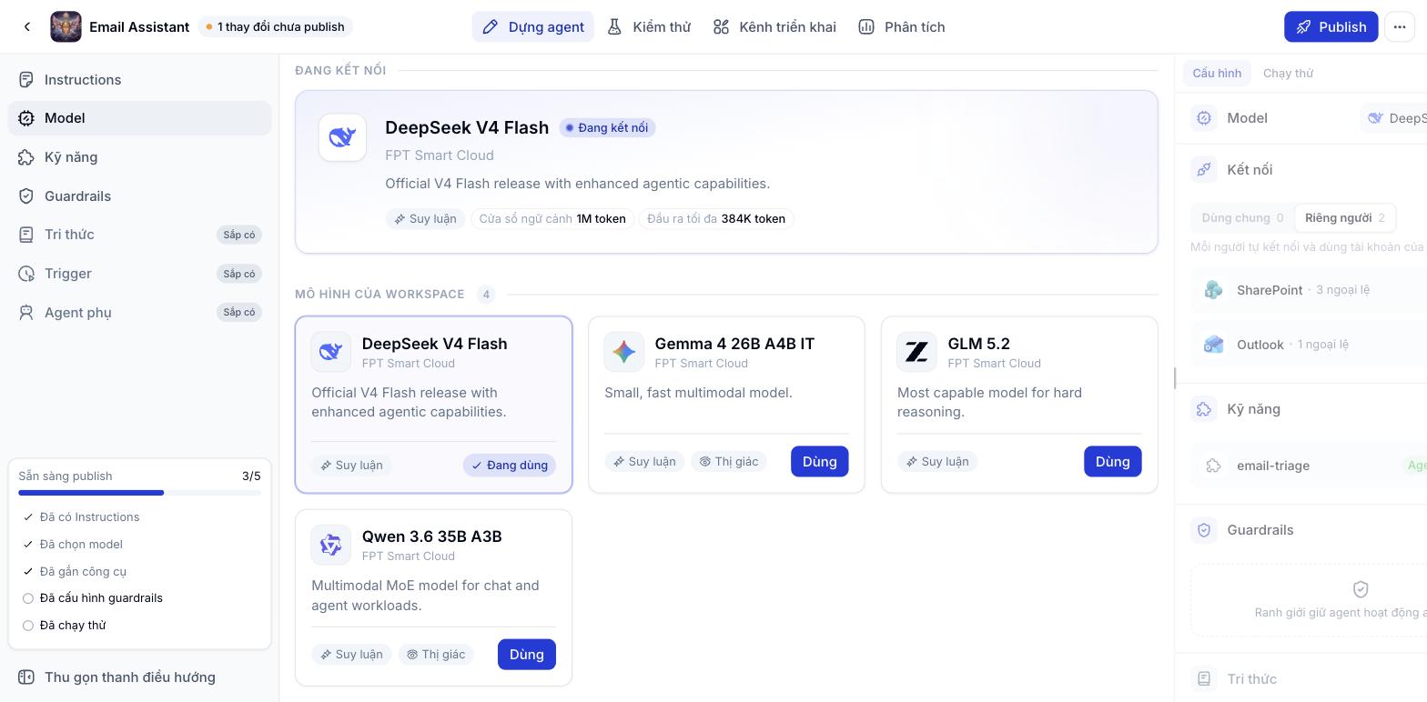Open Kỹ năng in the sidebar

(139, 157)
